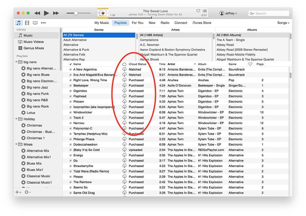This screenshot has height=216, width=306.
Task: Click inside the Search field
Action: click(269, 13)
